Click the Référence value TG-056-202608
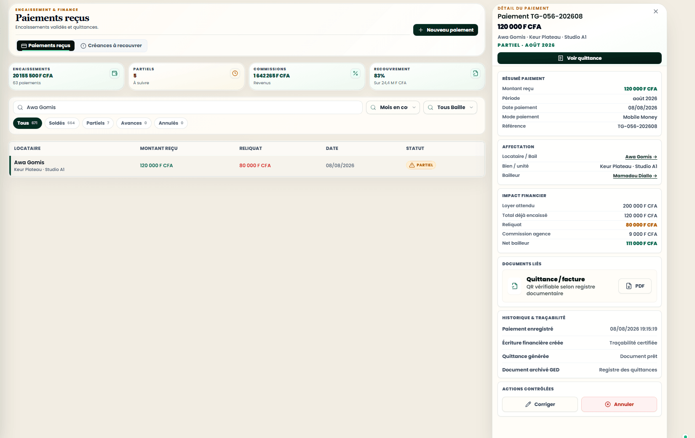The width and height of the screenshot is (695, 438). [x=637, y=126]
